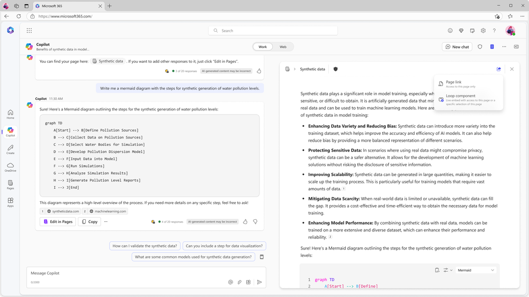The image size is (529, 297).
Task: Open the Mermaid language dropdown
Action: tap(476, 270)
